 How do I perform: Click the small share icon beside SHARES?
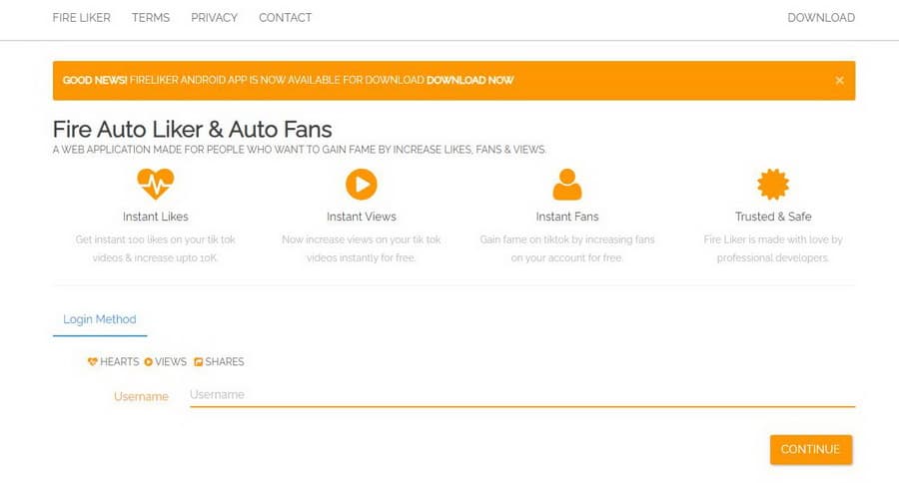[198, 361]
